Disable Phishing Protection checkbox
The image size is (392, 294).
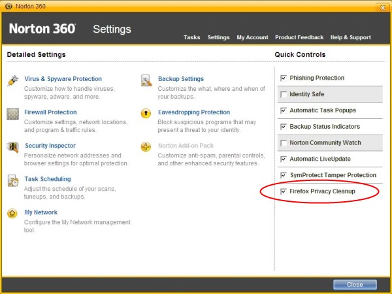284,78
